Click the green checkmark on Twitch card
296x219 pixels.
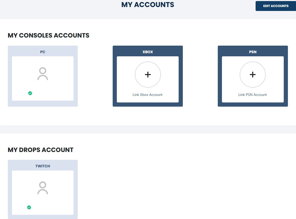29,207
